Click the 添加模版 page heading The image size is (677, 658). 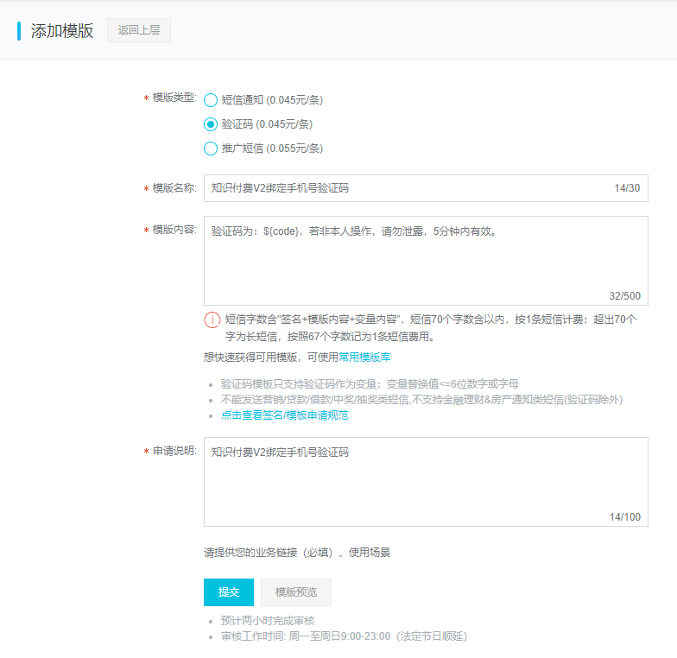coord(62,31)
